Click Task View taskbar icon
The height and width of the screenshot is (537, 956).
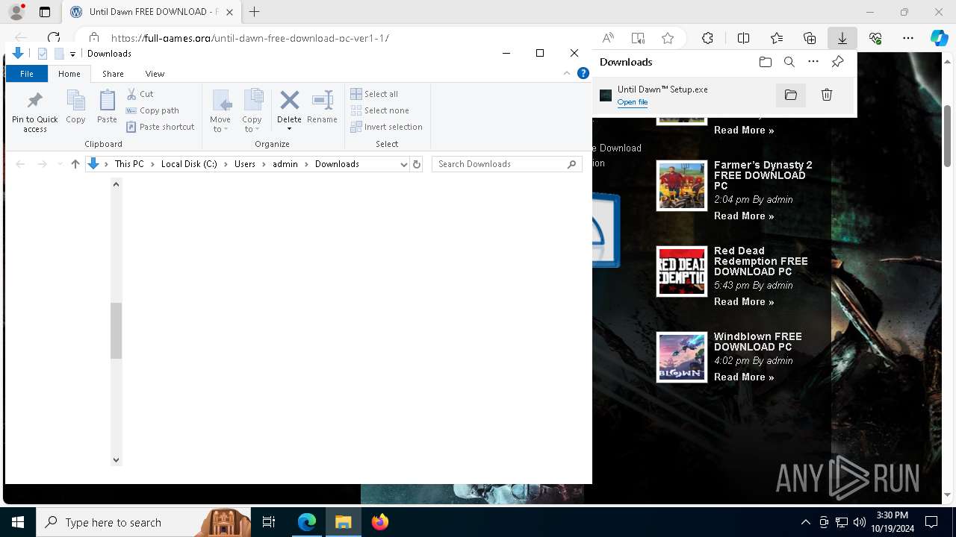269,522
